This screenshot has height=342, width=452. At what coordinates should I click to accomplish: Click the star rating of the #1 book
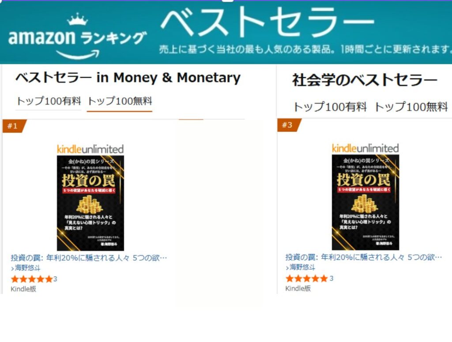point(31,279)
